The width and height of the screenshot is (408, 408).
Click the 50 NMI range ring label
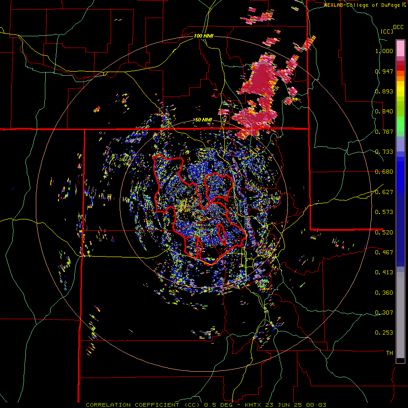204,120
